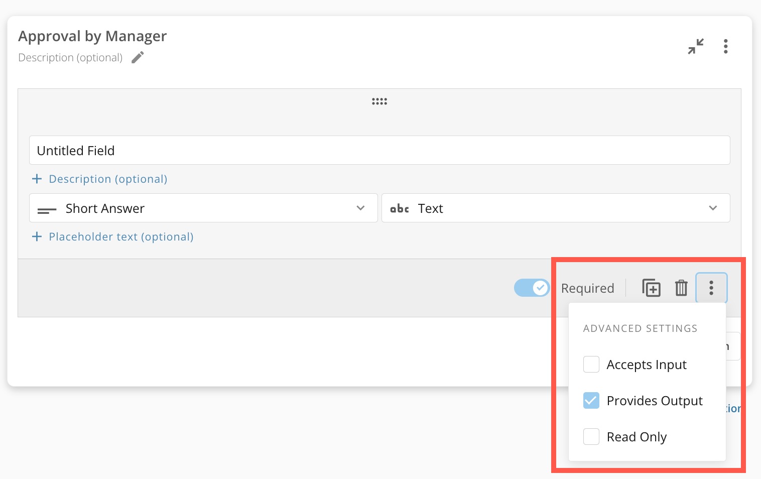The height and width of the screenshot is (479, 761).
Task: Duplicate the field with the copy icon
Action: pyautogui.click(x=651, y=288)
